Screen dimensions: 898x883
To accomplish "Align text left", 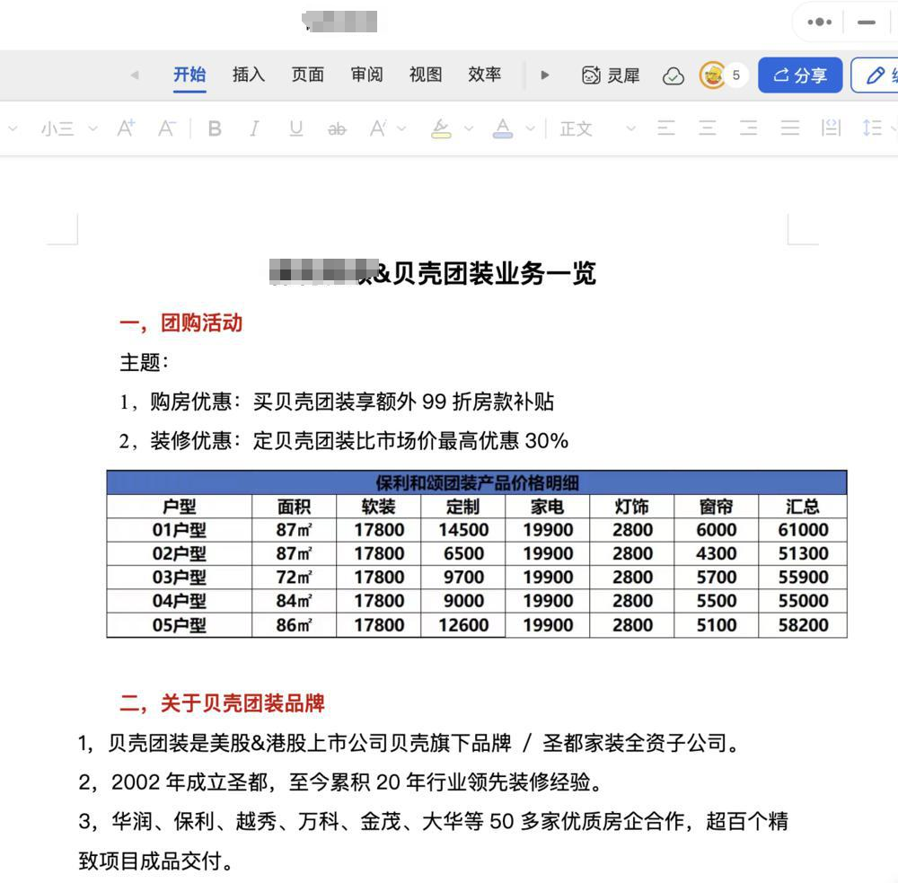I will coord(666,128).
